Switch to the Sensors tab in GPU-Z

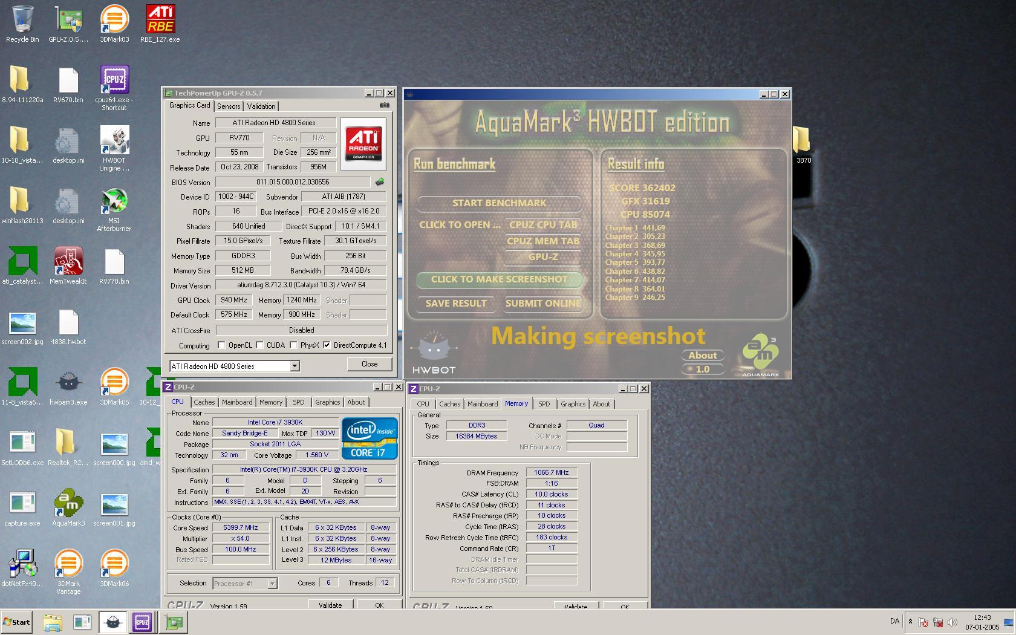(229, 106)
